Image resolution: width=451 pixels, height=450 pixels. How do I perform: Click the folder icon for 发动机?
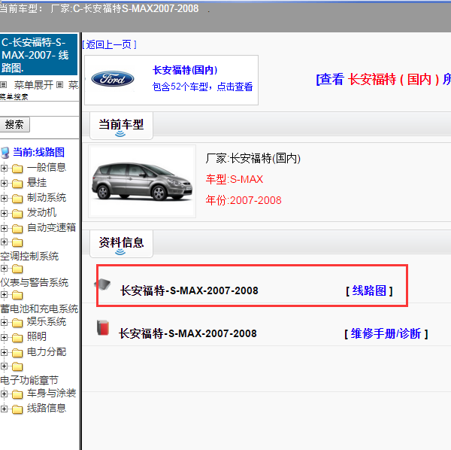(17, 214)
